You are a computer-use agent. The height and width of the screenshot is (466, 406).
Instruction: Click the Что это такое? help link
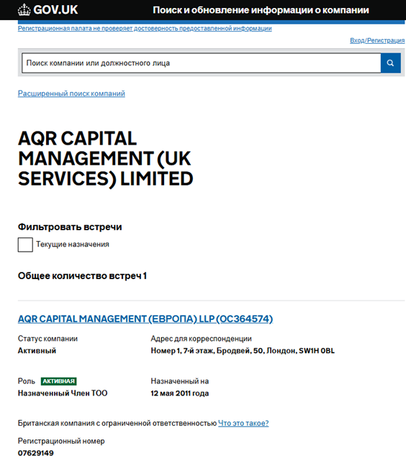[x=243, y=423]
